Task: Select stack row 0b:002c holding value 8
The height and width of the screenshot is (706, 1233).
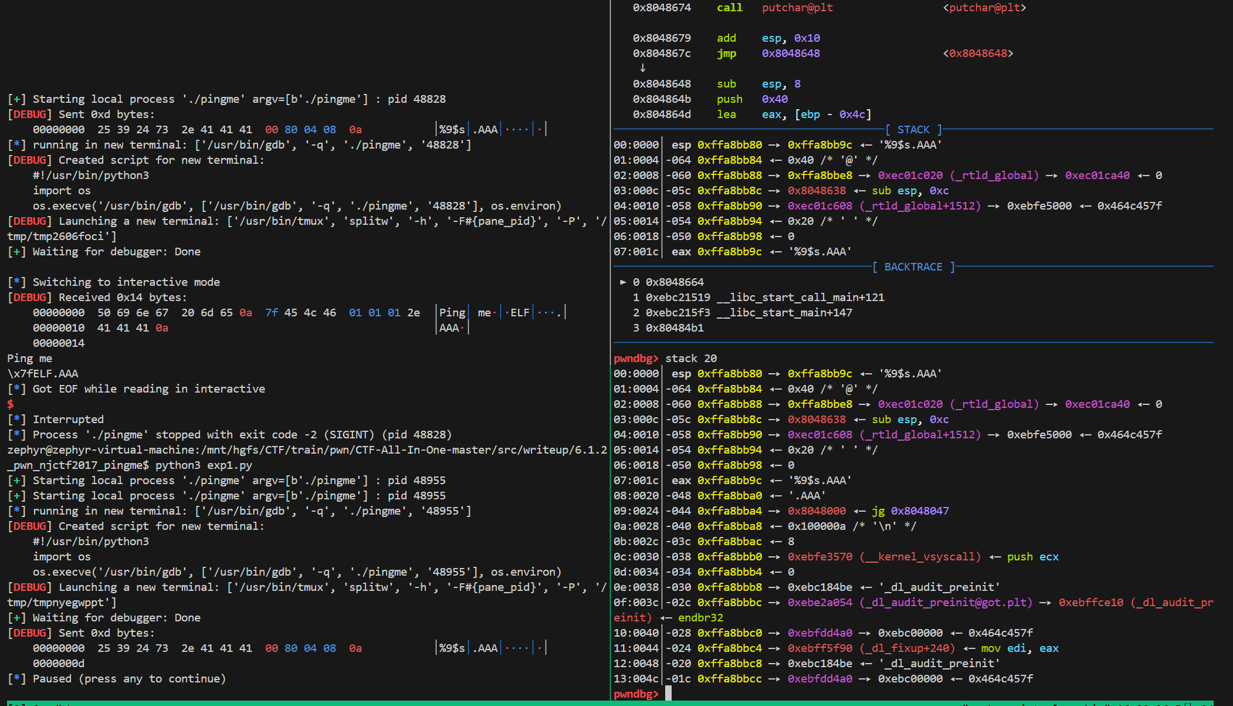Action: pyautogui.click(x=703, y=541)
